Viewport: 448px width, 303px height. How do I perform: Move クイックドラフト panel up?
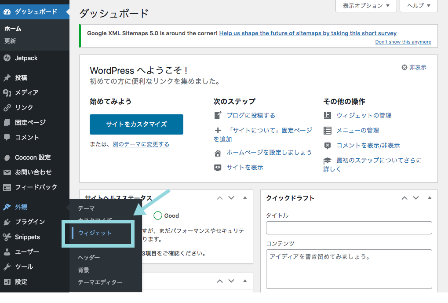tap(404, 198)
